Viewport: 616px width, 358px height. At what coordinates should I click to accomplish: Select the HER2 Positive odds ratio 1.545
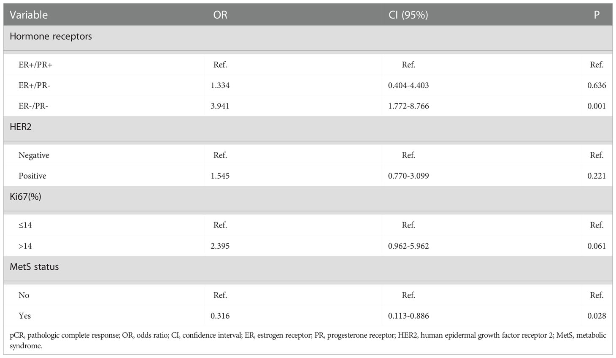coord(220,176)
